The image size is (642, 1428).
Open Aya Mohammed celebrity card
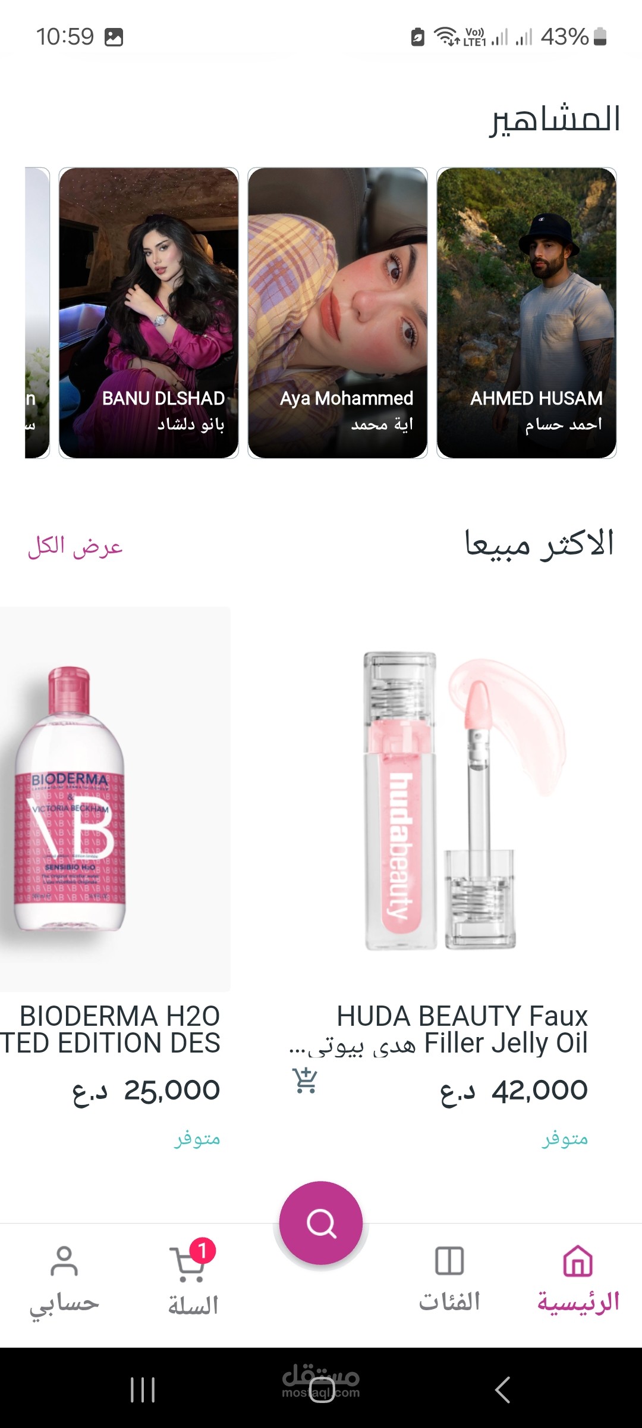[x=338, y=313]
